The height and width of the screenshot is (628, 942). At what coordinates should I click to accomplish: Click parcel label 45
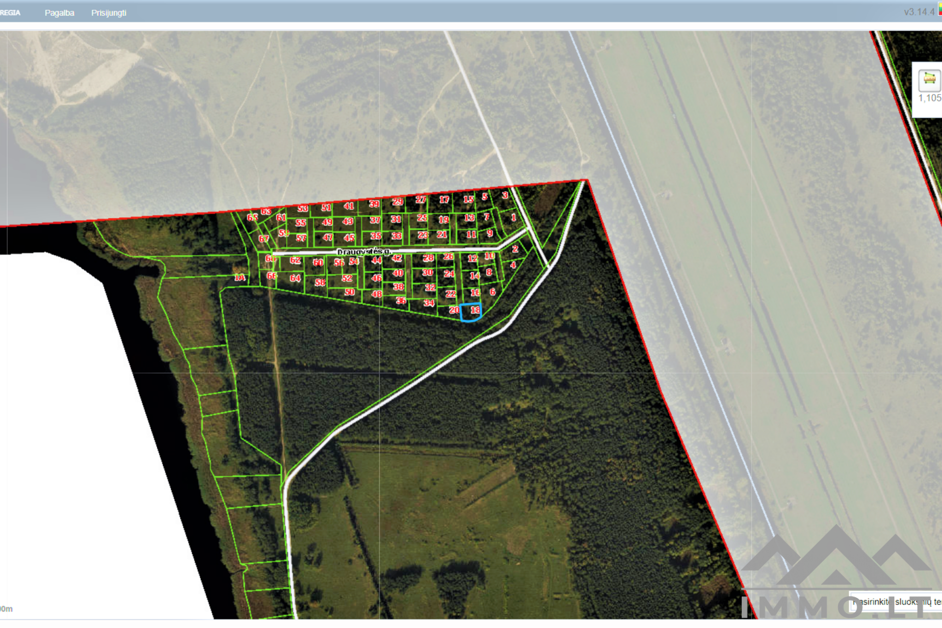pyautogui.click(x=349, y=238)
